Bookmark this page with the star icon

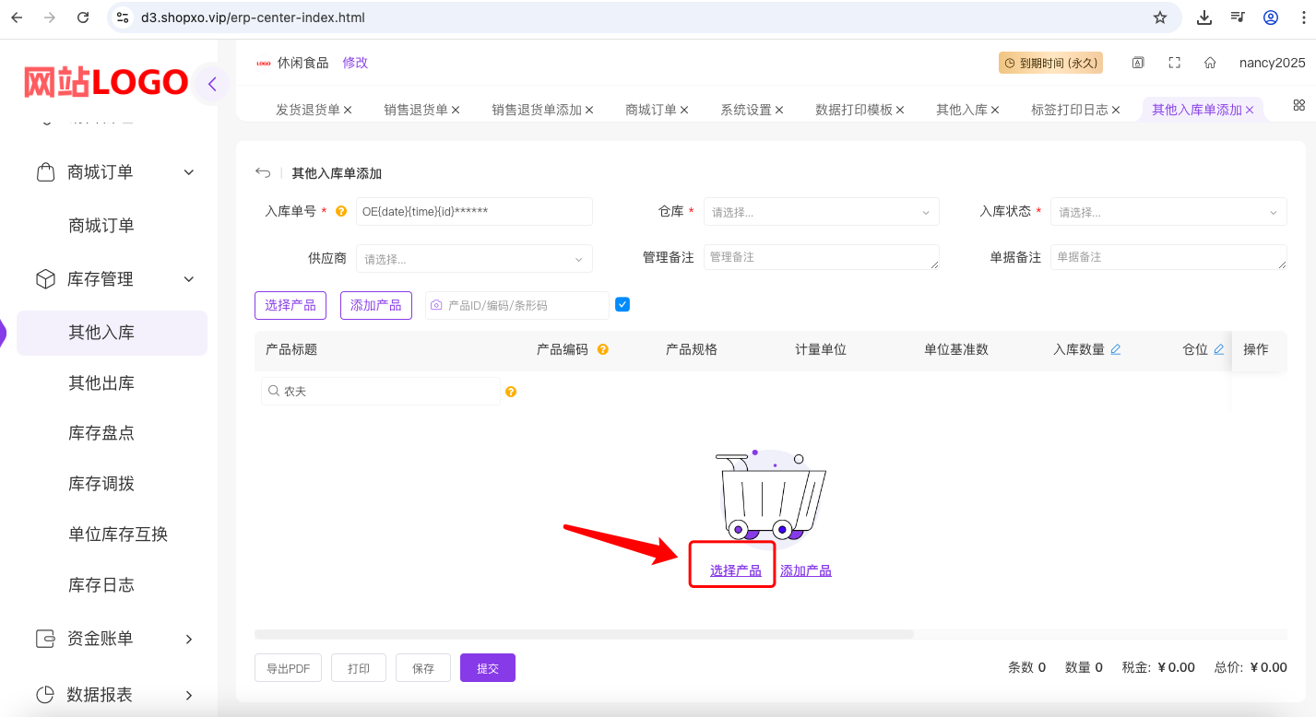pos(1160,18)
